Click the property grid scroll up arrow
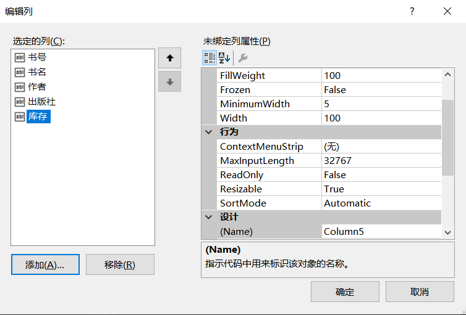The width and height of the screenshot is (466, 315). pyautogui.click(x=448, y=75)
